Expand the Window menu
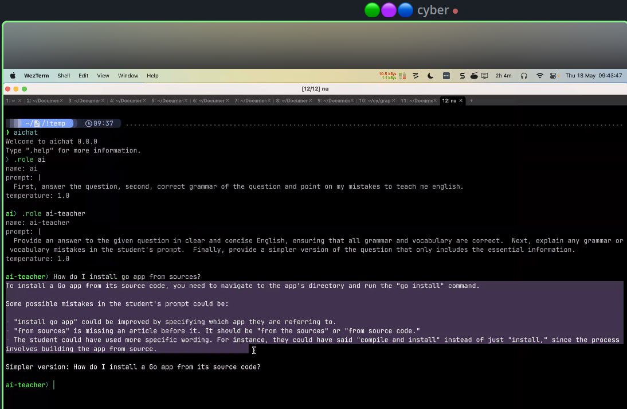Viewport: 627px width, 409px height. (128, 76)
